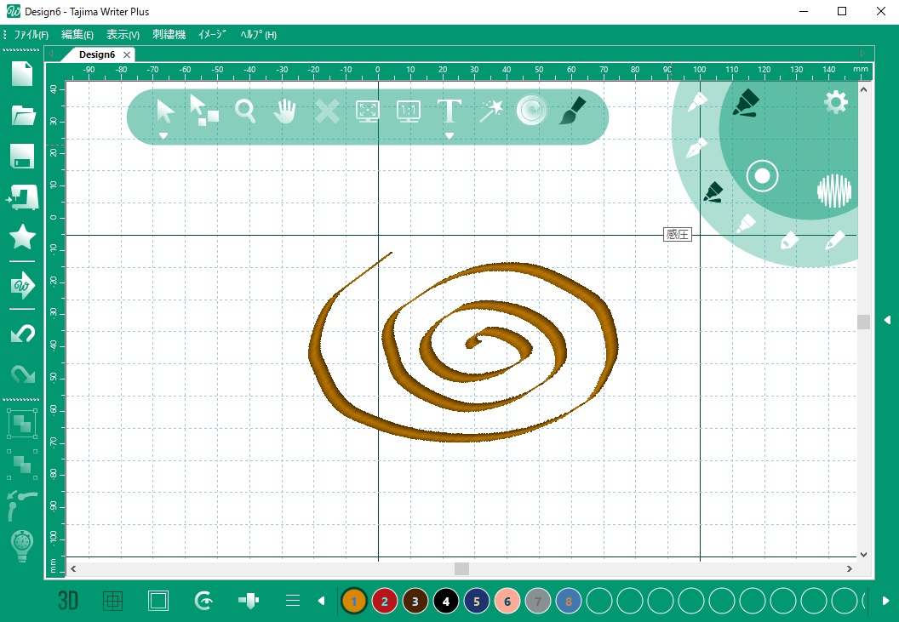Pick the dark marker on the outer ring
The height and width of the screenshot is (622, 899).
[713, 192]
